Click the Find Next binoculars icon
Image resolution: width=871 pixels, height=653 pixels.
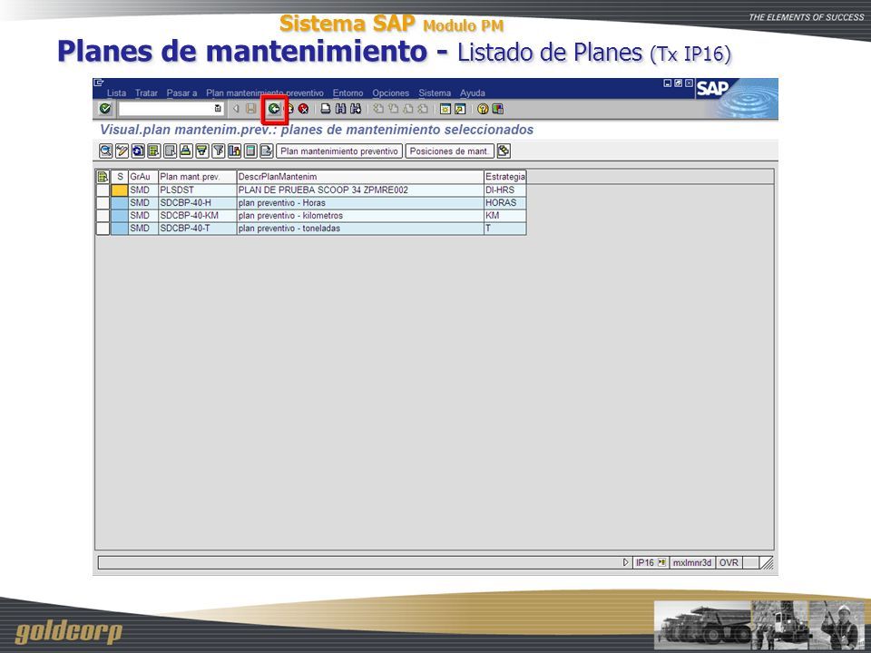tap(356, 109)
